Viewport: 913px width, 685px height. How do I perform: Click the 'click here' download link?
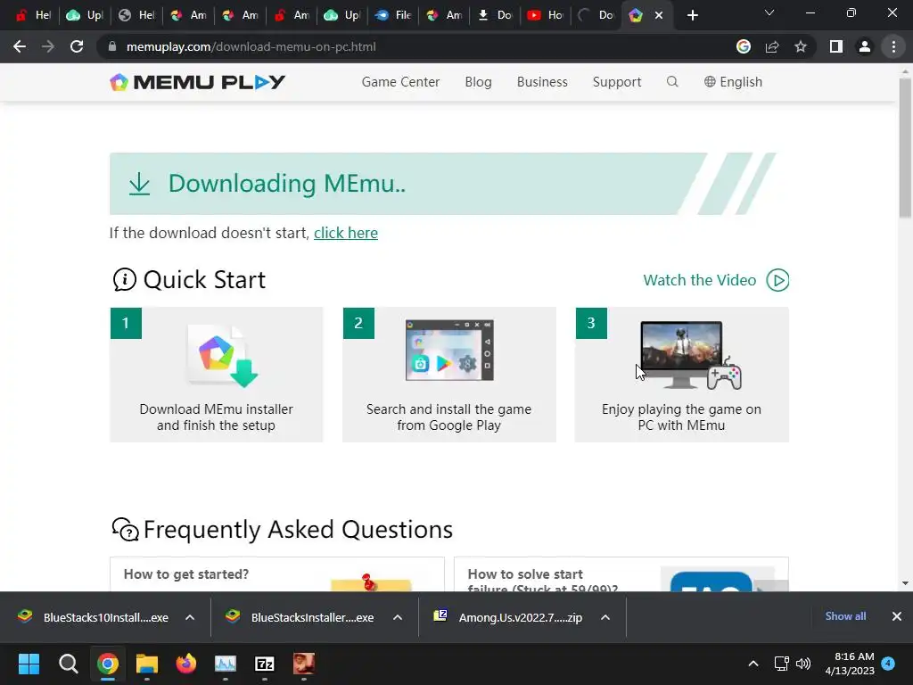pyautogui.click(x=346, y=233)
